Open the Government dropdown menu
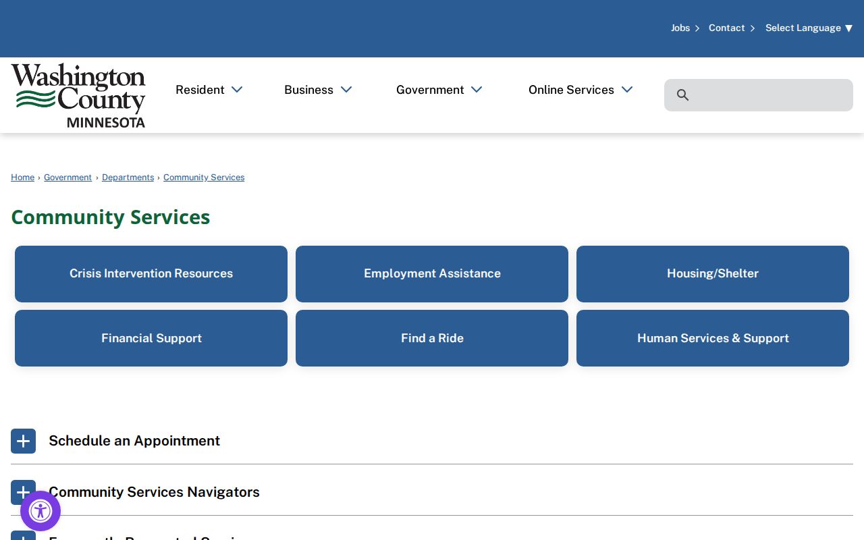Viewport: 864px width, 540px height. point(439,90)
